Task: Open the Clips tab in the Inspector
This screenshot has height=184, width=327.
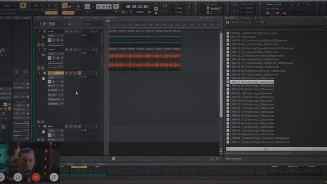Action: pyautogui.click(x=8, y=18)
